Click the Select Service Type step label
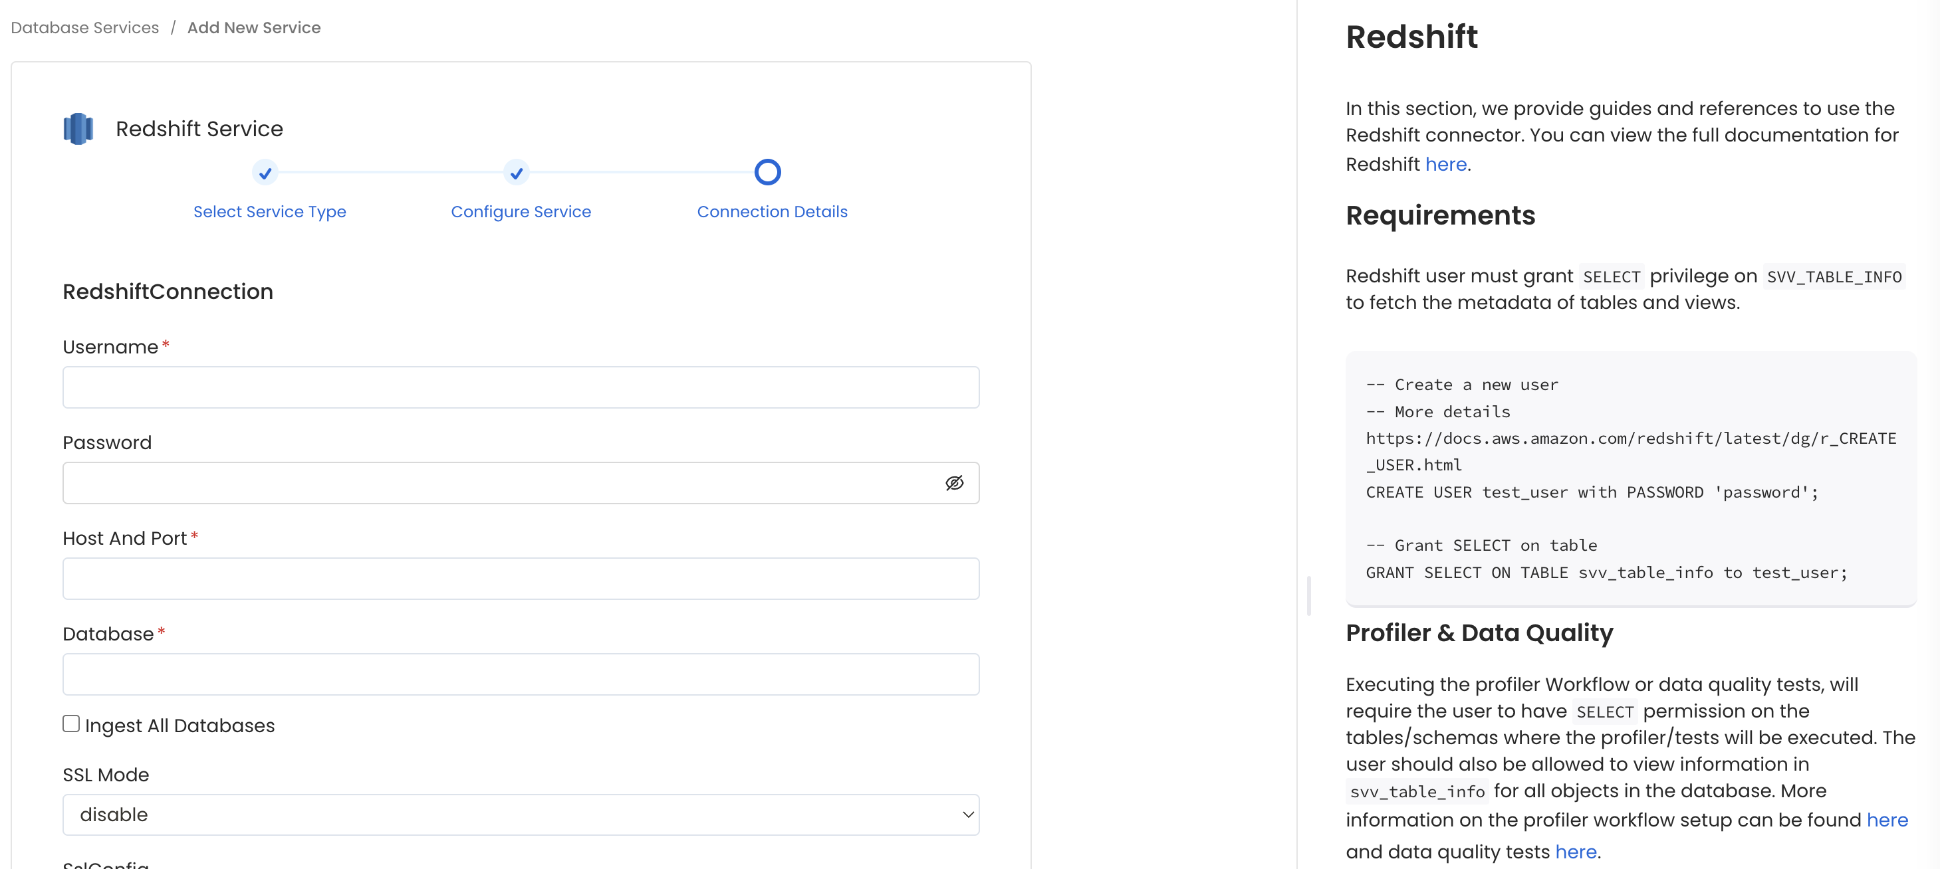The width and height of the screenshot is (1940, 869). tap(269, 211)
